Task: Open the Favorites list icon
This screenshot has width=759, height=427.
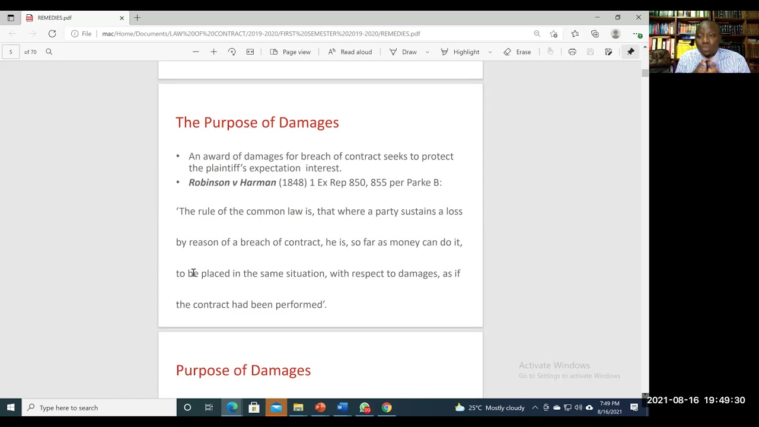Action: [x=575, y=34]
